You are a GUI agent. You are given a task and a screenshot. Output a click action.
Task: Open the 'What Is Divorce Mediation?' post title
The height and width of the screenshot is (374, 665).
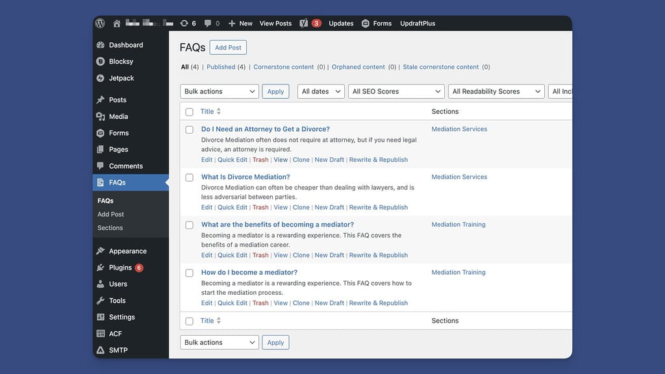pos(245,177)
